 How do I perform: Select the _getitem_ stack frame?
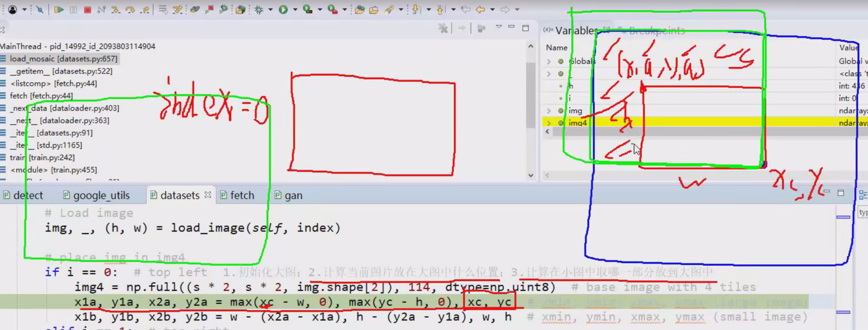click(61, 71)
